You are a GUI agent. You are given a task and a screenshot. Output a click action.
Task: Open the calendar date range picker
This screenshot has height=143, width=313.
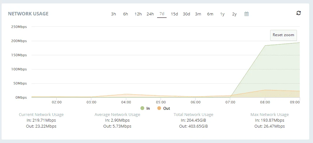click(247, 14)
